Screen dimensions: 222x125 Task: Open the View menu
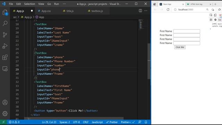point(41,4)
